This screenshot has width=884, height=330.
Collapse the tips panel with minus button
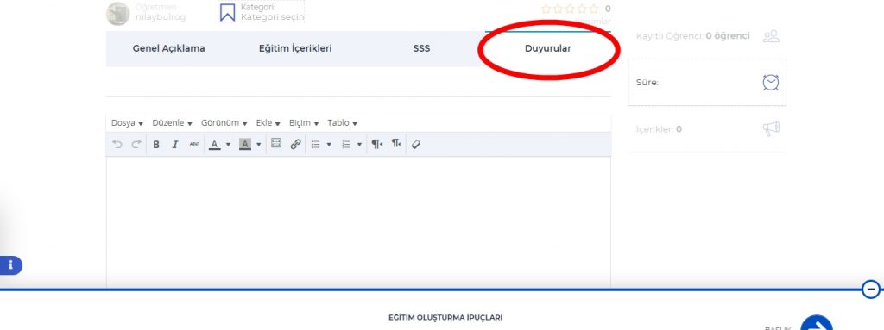point(871,290)
